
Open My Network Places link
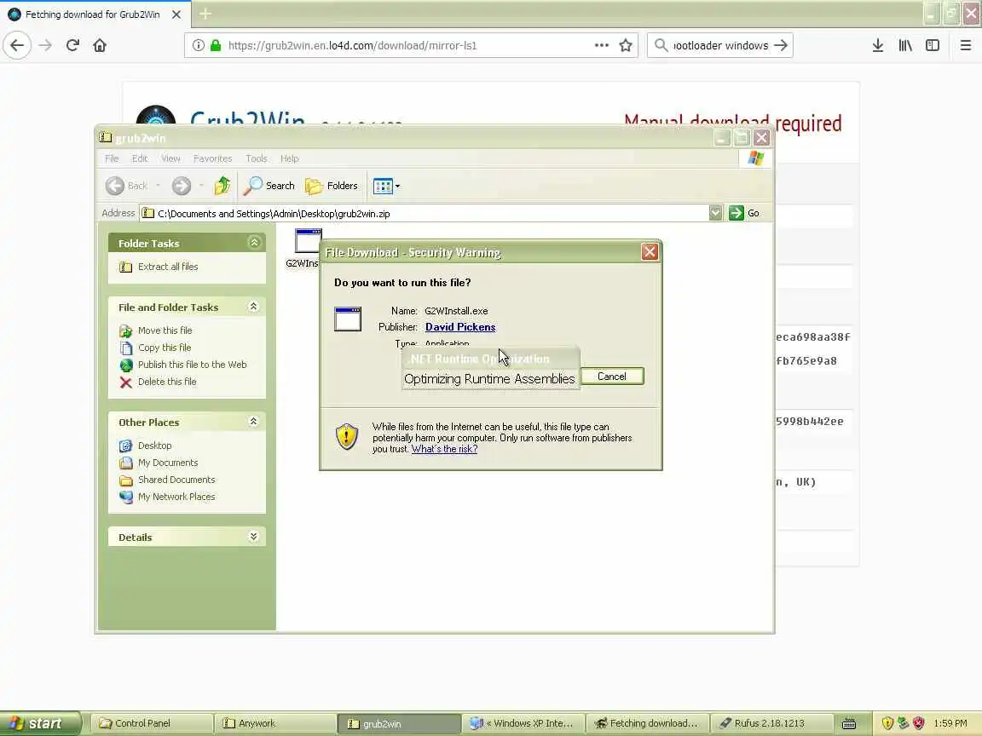[176, 497]
